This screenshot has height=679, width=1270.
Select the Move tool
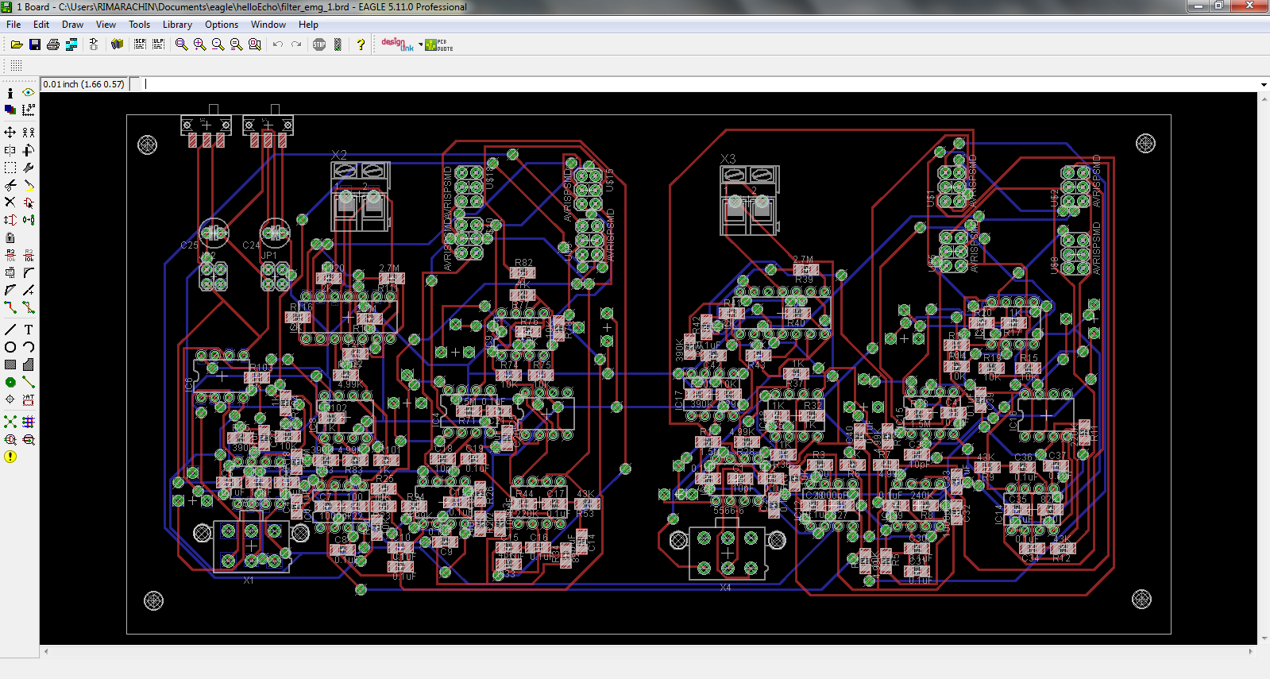pyautogui.click(x=10, y=132)
